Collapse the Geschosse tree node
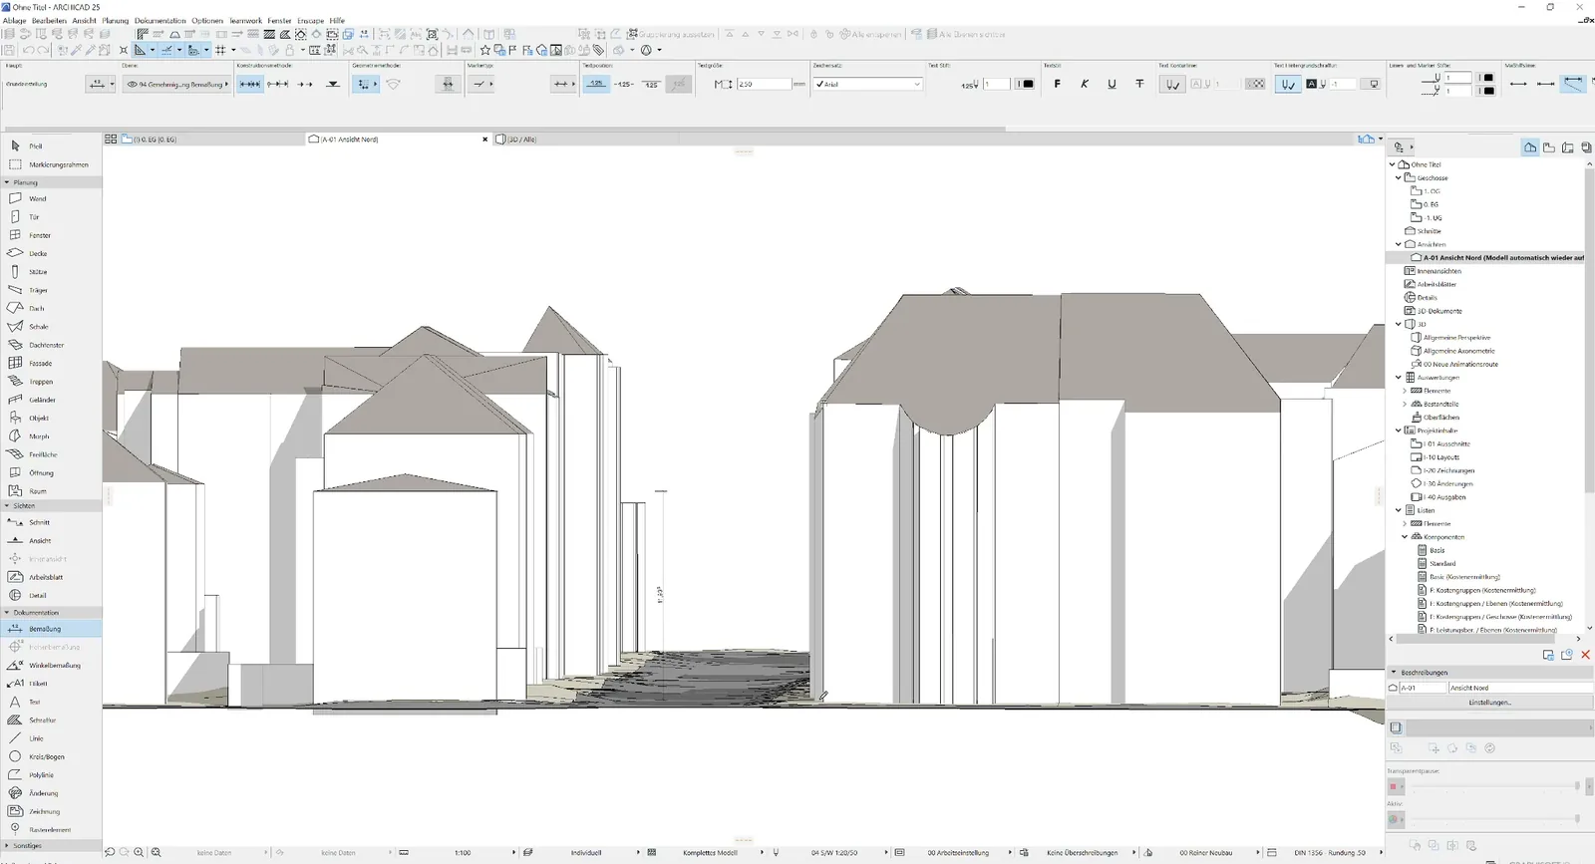The height and width of the screenshot is (864, 1595). [1398, 177]
